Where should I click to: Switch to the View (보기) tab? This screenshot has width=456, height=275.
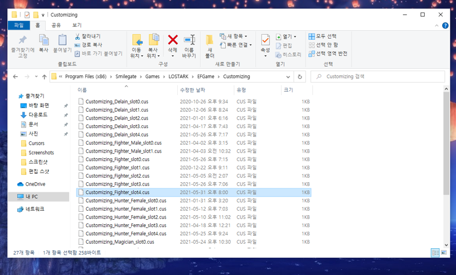click(77, 25)
